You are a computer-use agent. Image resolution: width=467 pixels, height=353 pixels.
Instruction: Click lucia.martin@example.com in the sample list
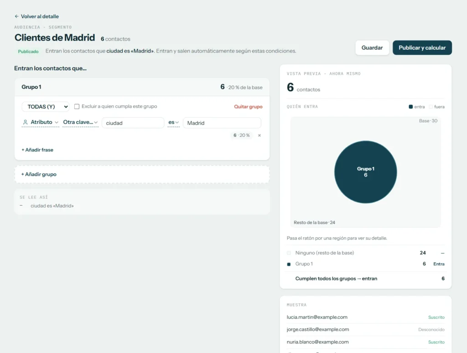317,317
